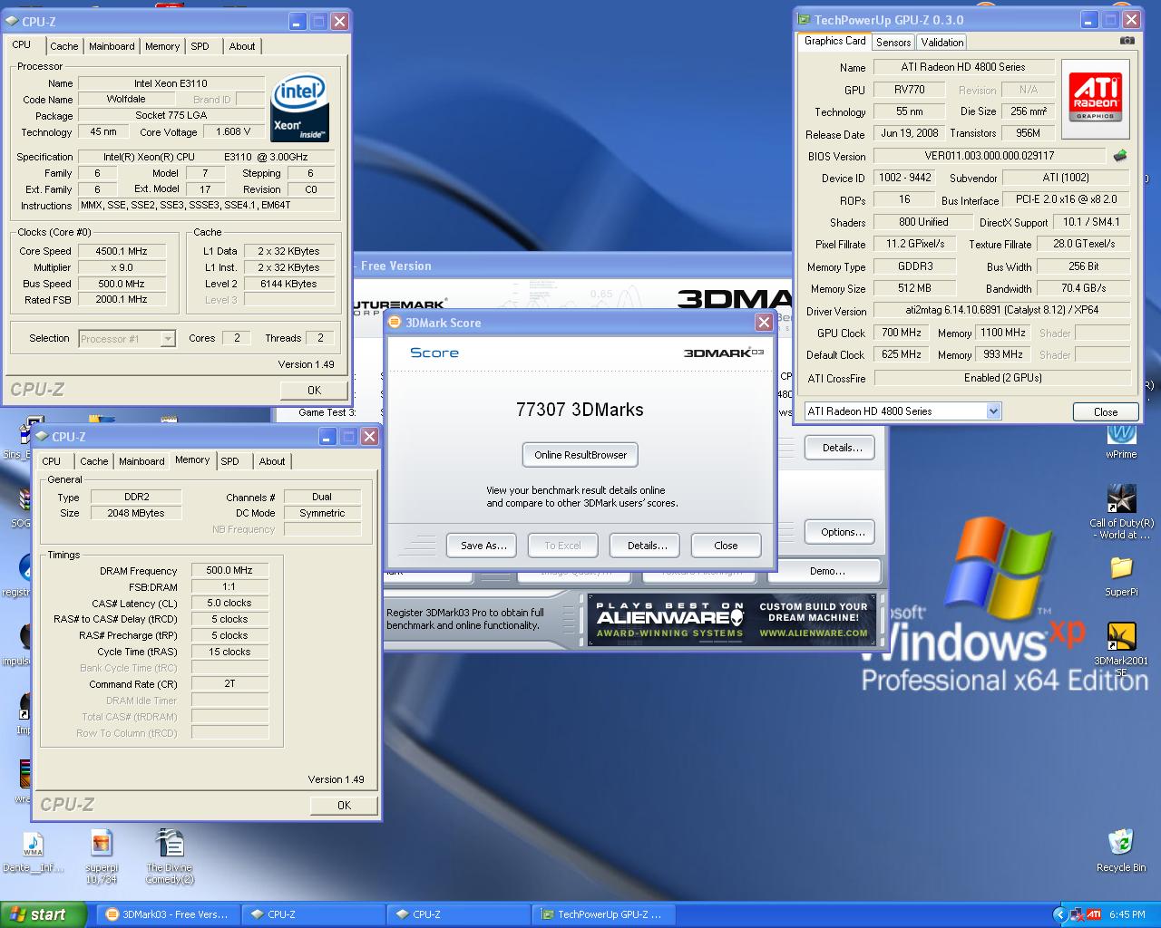Click Online ResultBrowser button
Screen dimensions: 1161x928
[x=580, y=455]
